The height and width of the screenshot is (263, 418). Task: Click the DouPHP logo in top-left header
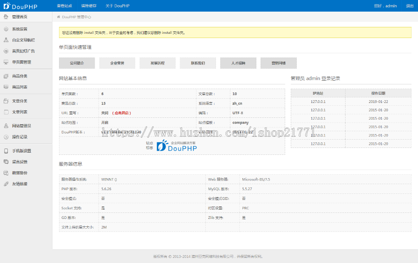pyautogui.click(x=20, y=6)
